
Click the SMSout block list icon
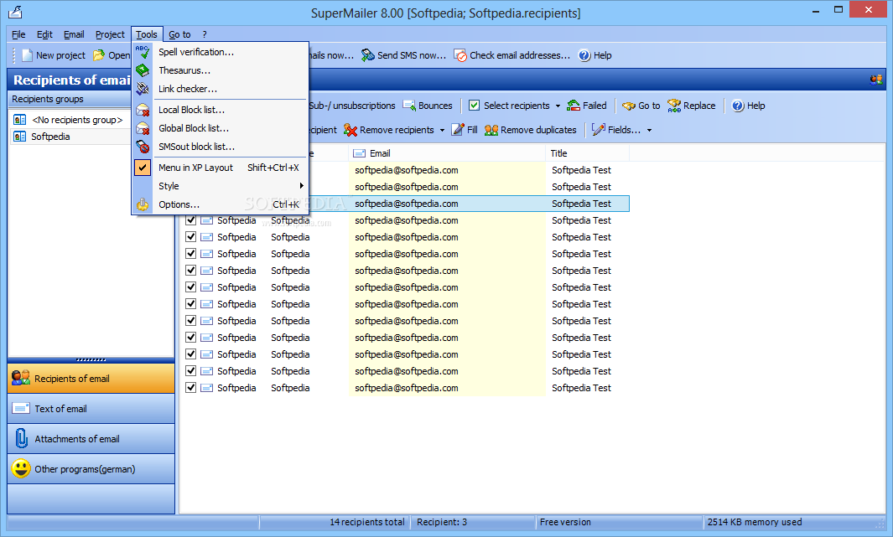point(143,147)
